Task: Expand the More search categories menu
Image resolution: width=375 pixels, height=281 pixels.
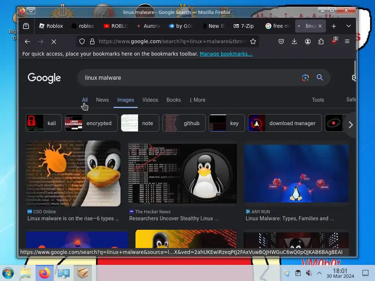Action: pos(197,100)
